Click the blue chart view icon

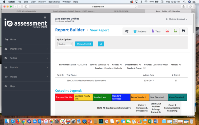pyautogui.click(x=101, y=44)
